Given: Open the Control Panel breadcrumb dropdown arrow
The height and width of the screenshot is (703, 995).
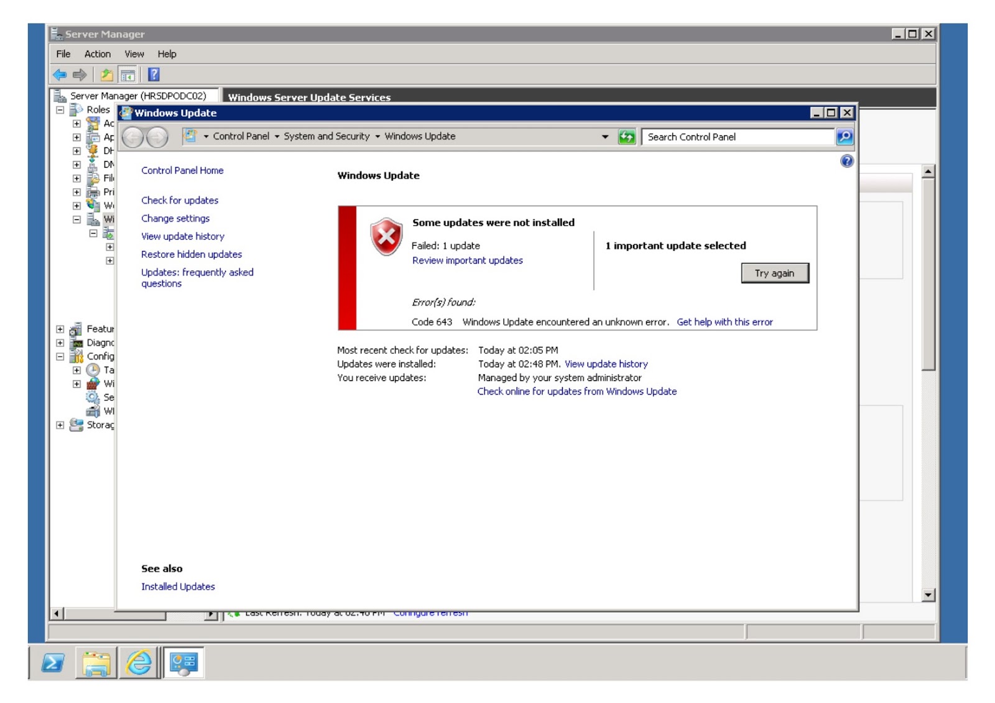Looking at the screenshot, I should 277,137.
